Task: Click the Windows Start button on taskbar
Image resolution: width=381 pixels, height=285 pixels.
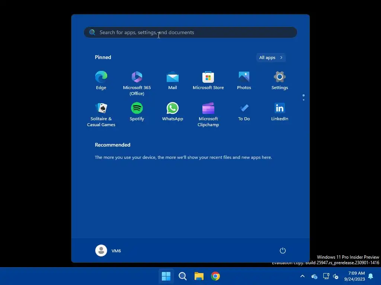Action: pos(166,276)
